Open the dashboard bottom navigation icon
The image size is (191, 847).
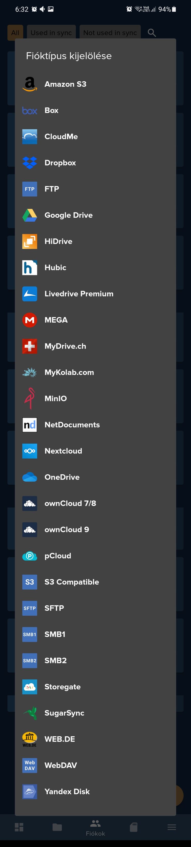(19, 827)
